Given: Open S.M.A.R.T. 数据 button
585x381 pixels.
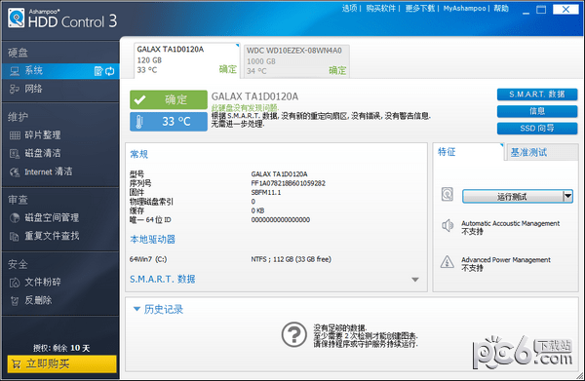Looking at the screenshot, I should click(x=537, y=95).
